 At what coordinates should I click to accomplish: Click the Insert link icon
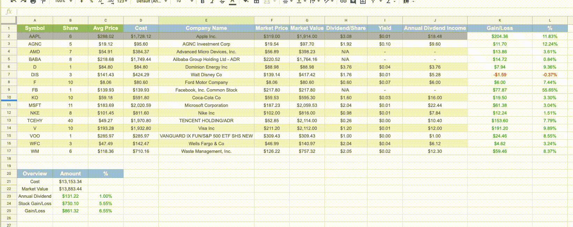tap(343, 1)
